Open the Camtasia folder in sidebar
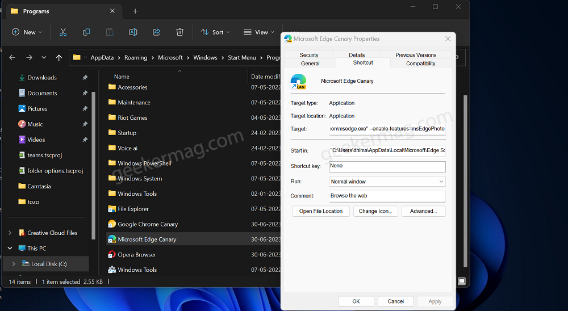This screenshot has height=311, width=568. coord(39,187)
